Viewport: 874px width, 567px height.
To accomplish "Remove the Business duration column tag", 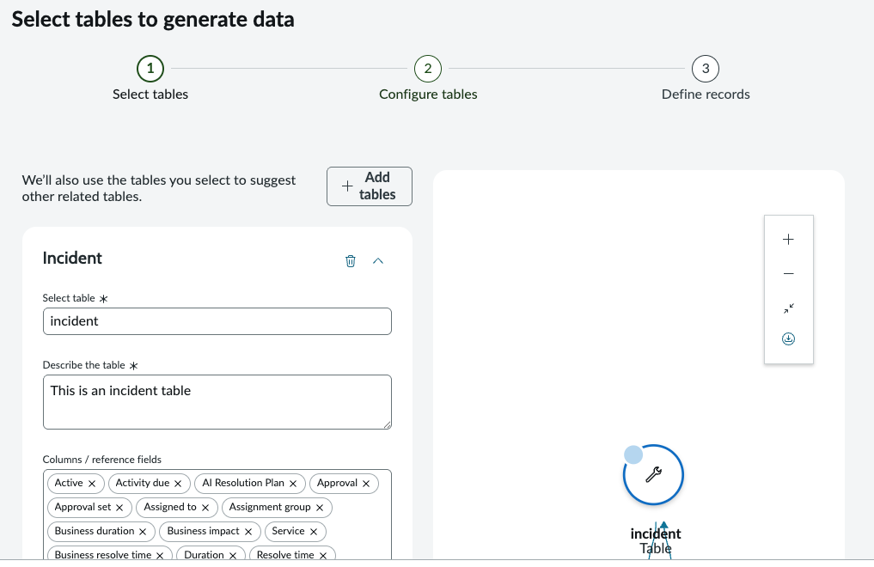I will [x=143, y=532].
